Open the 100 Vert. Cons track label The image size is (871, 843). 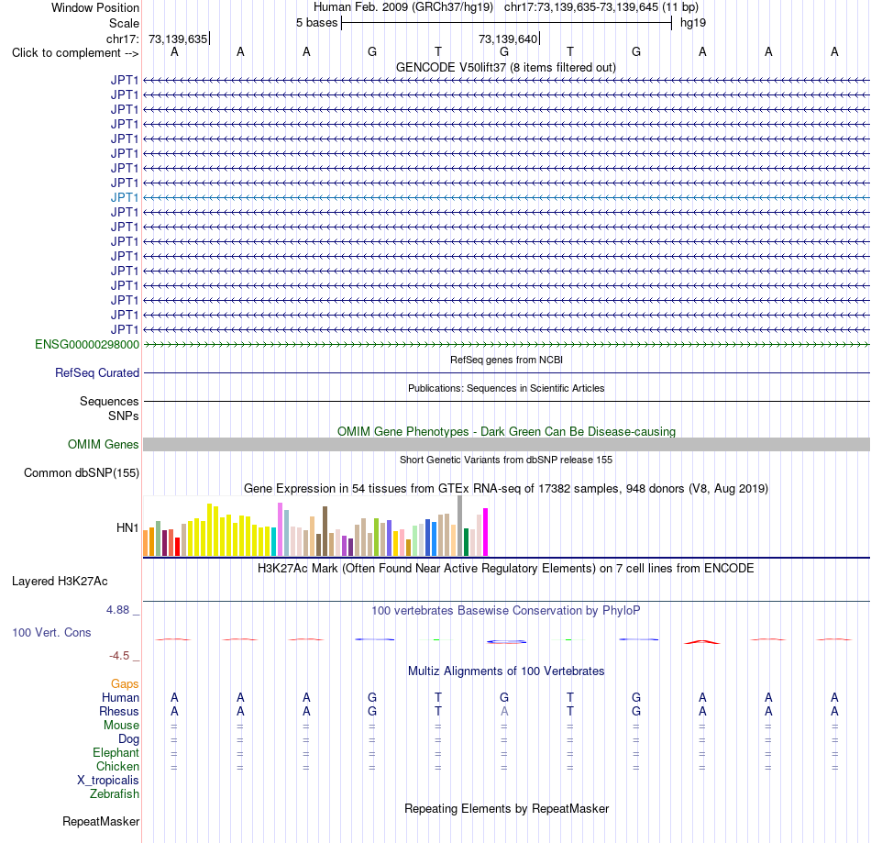coord(51,632)
